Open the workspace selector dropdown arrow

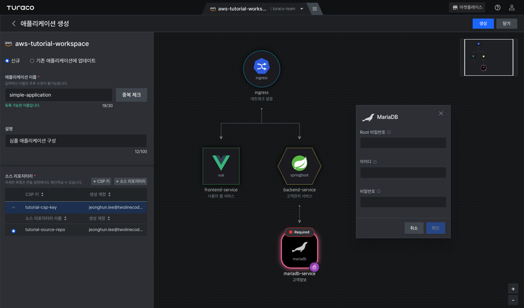302,9
